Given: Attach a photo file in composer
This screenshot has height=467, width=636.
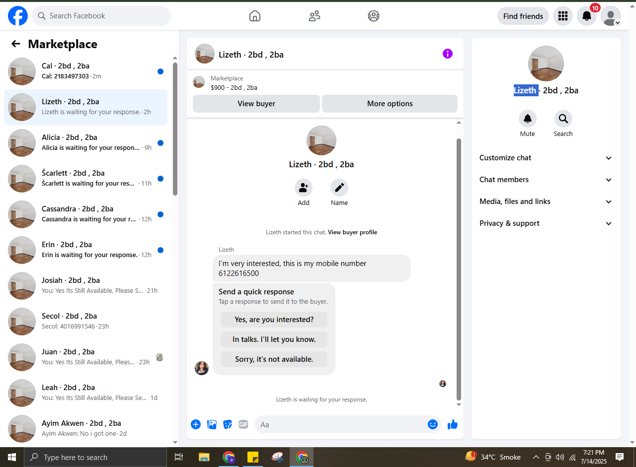Looking at the screenshot, I should tap(212, 424).
